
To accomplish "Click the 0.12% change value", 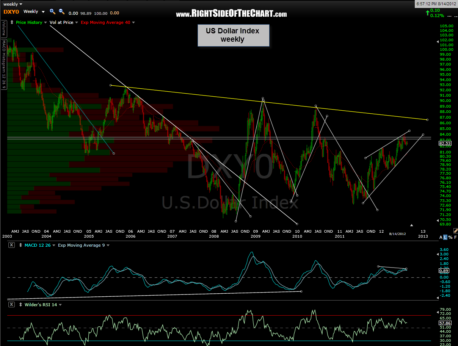I will (437, 16).
